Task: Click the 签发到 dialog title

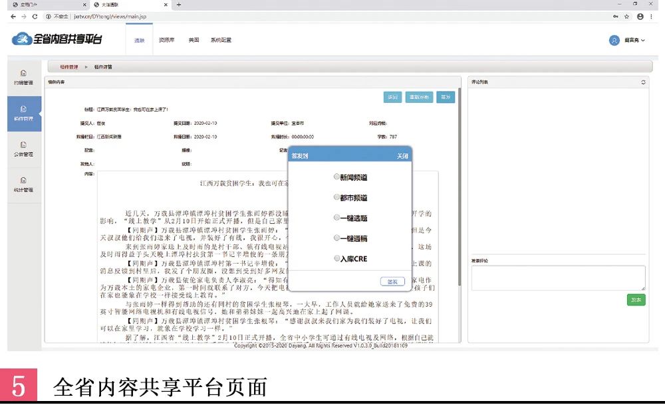Action: pyautogui.click(x=299, y=156)
